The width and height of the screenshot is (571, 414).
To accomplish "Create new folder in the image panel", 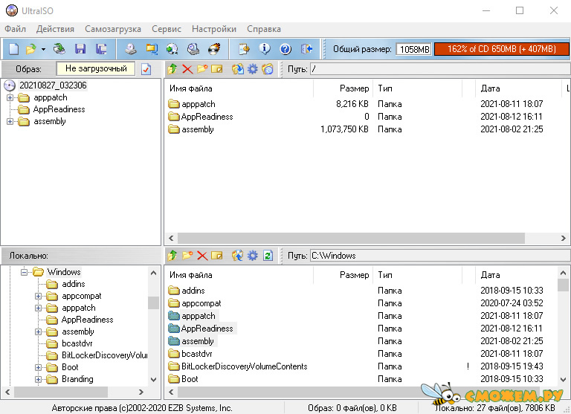I will pos(202,69).
